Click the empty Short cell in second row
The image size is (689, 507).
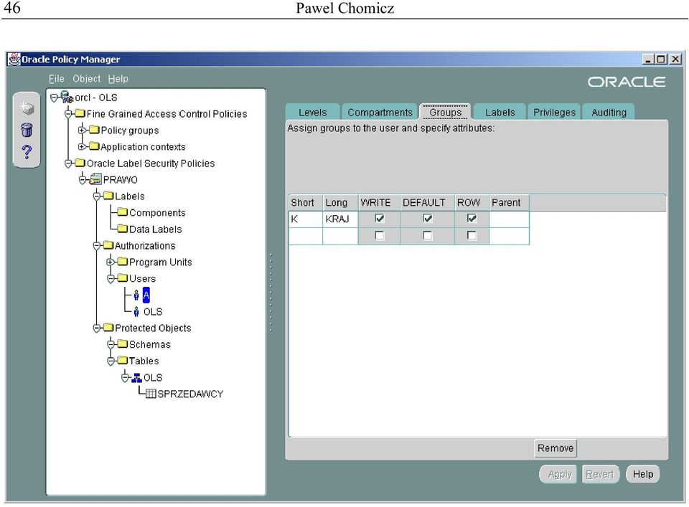306,236
